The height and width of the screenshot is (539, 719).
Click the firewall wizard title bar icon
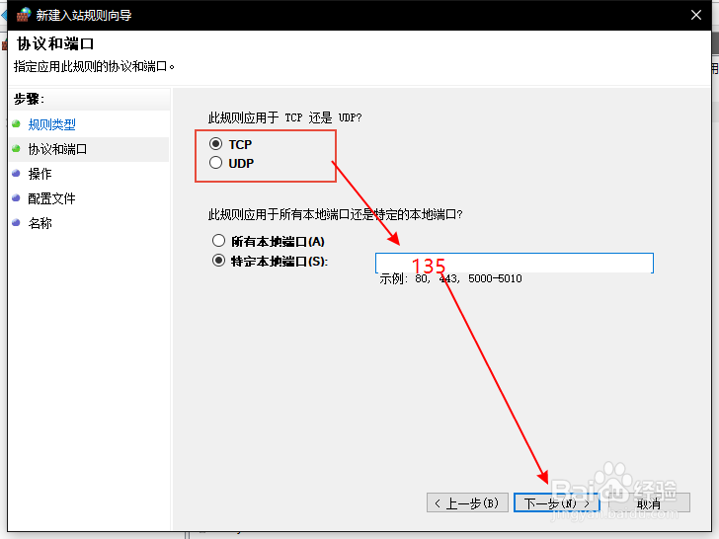point(24,15)
